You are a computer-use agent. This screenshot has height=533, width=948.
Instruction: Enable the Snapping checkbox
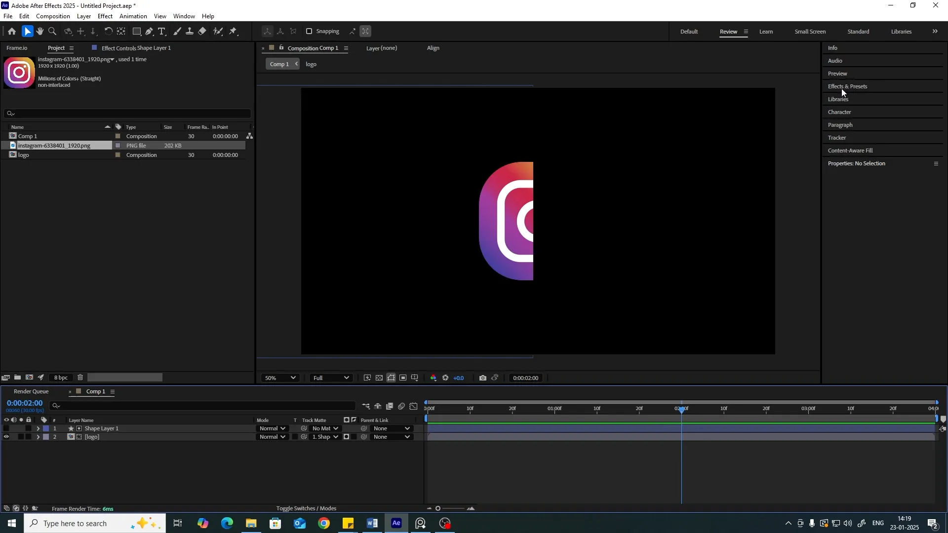click(x=309, y=31)
